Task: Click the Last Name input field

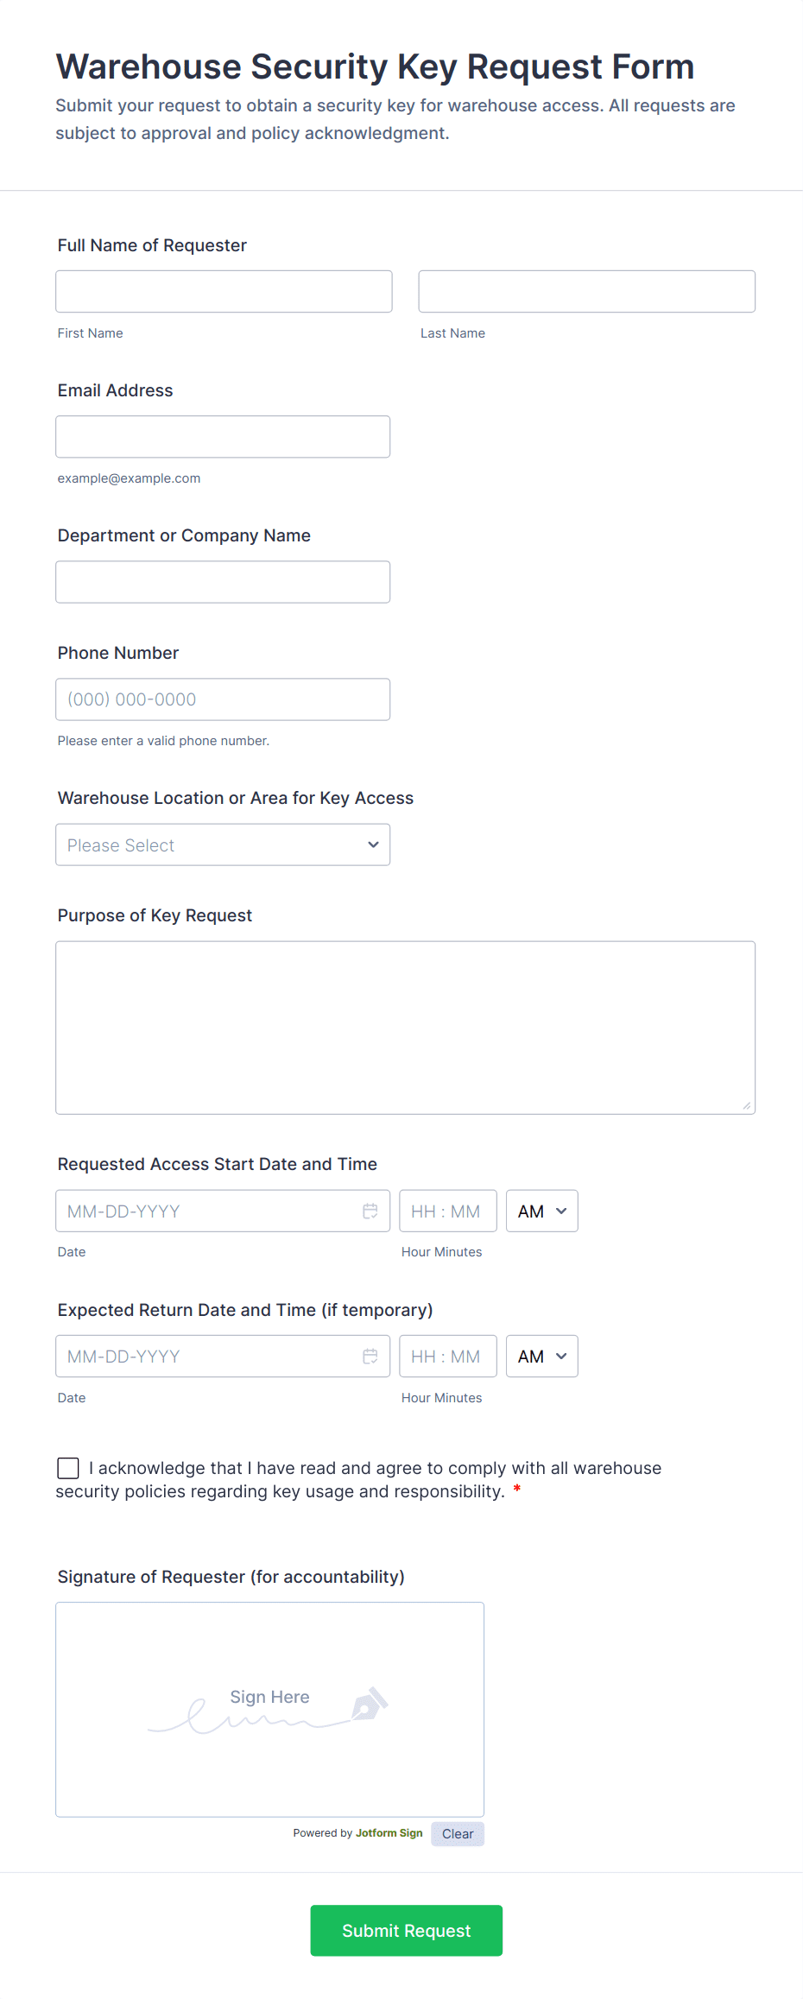Action: (586, 291)
